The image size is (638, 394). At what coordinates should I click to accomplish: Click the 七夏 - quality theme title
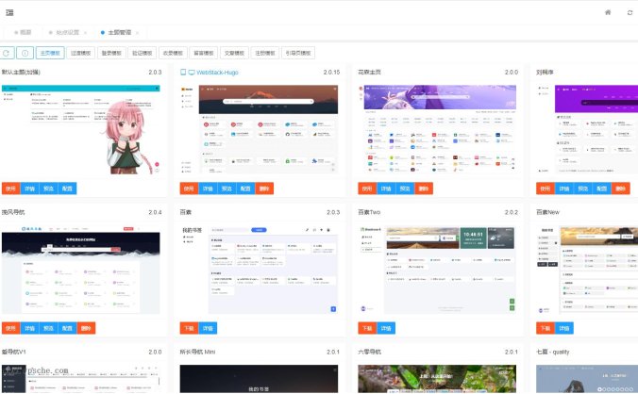[x=552, y=352]
